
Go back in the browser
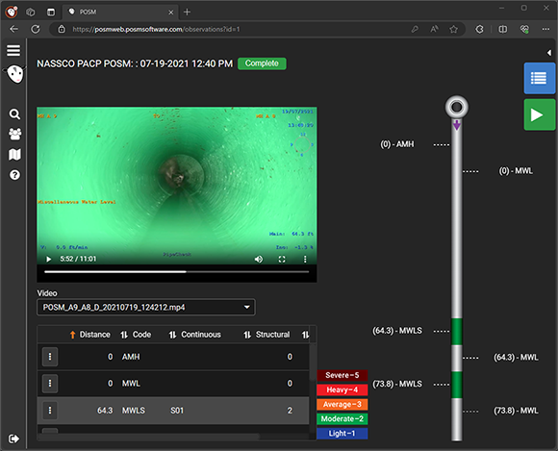[13, 29]
